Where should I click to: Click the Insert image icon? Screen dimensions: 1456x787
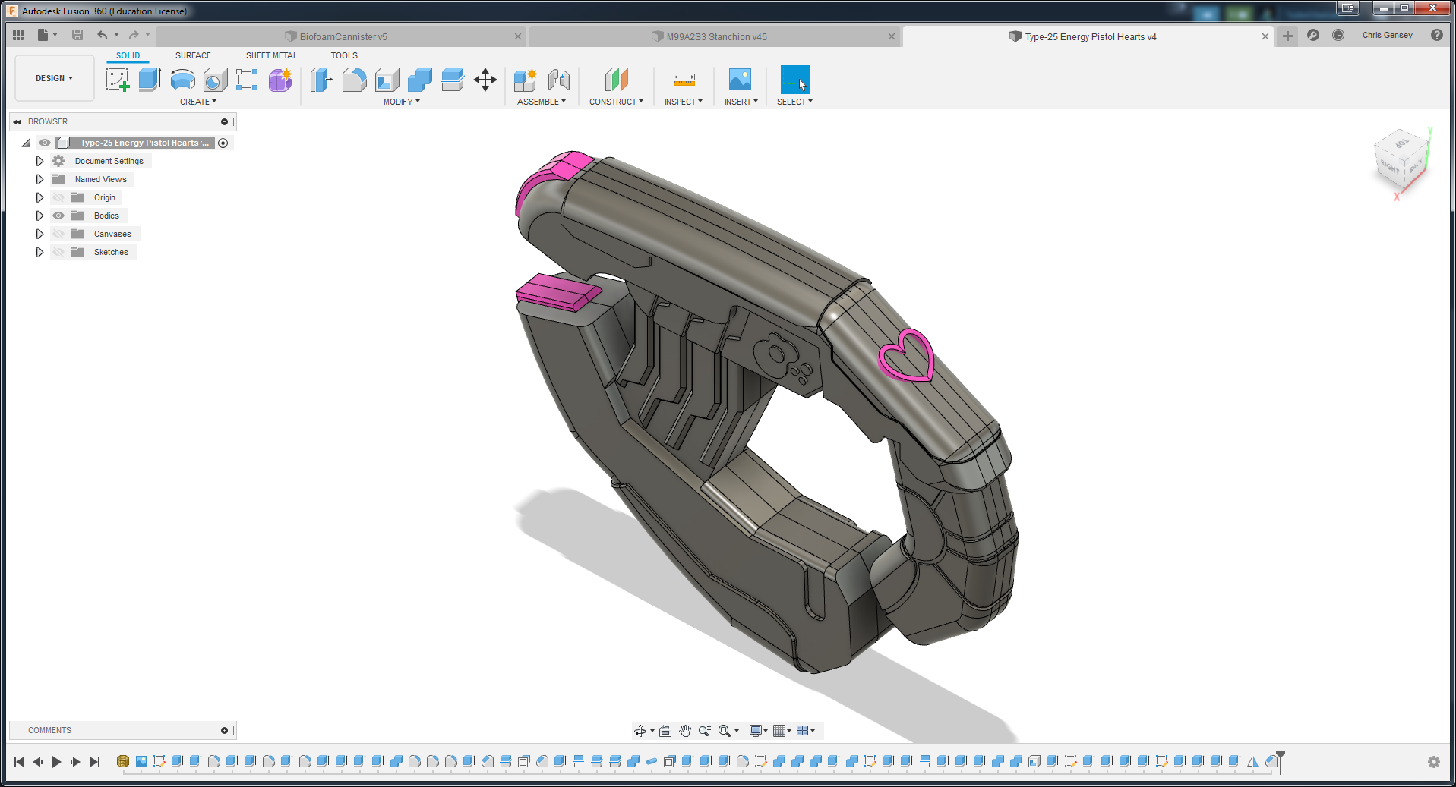(x=740, y=80)
